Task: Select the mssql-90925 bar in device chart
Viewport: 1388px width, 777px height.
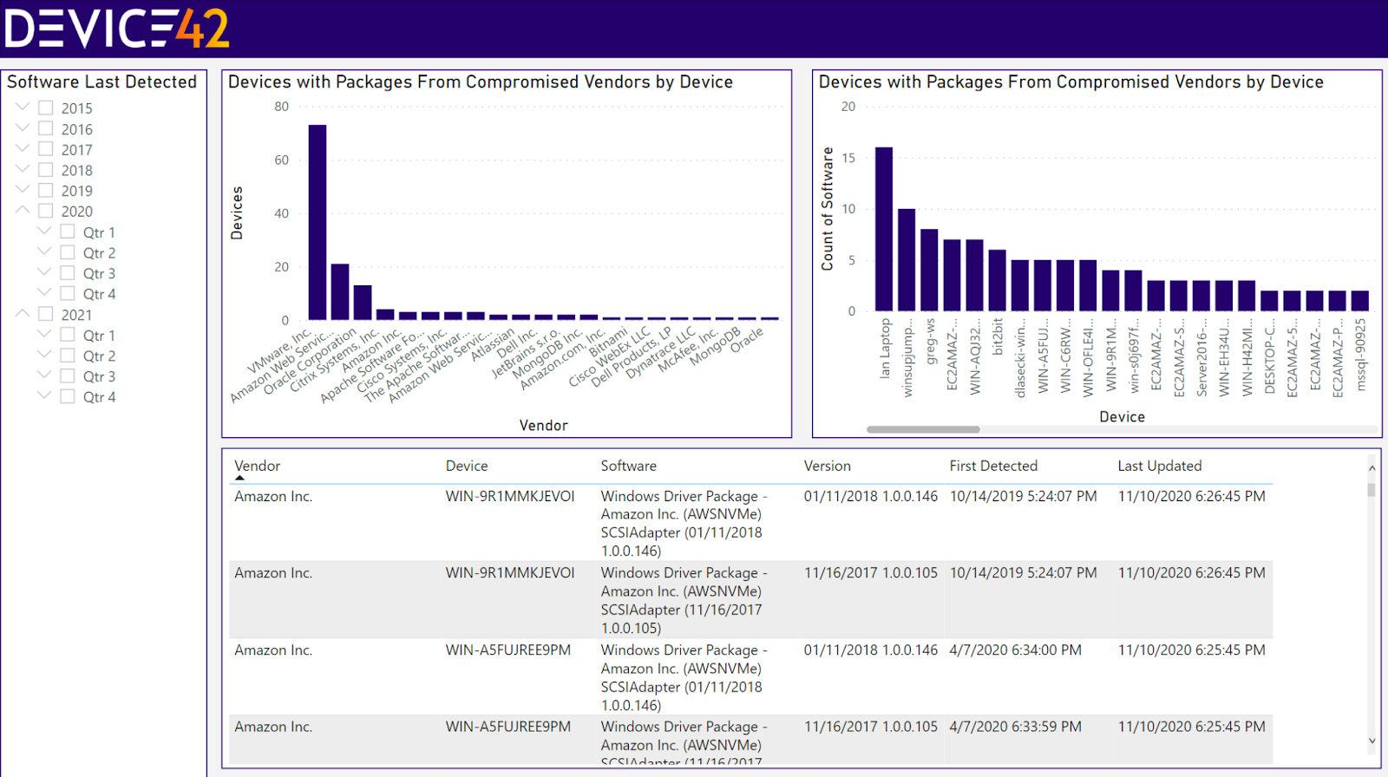Action: point(1360,300)
